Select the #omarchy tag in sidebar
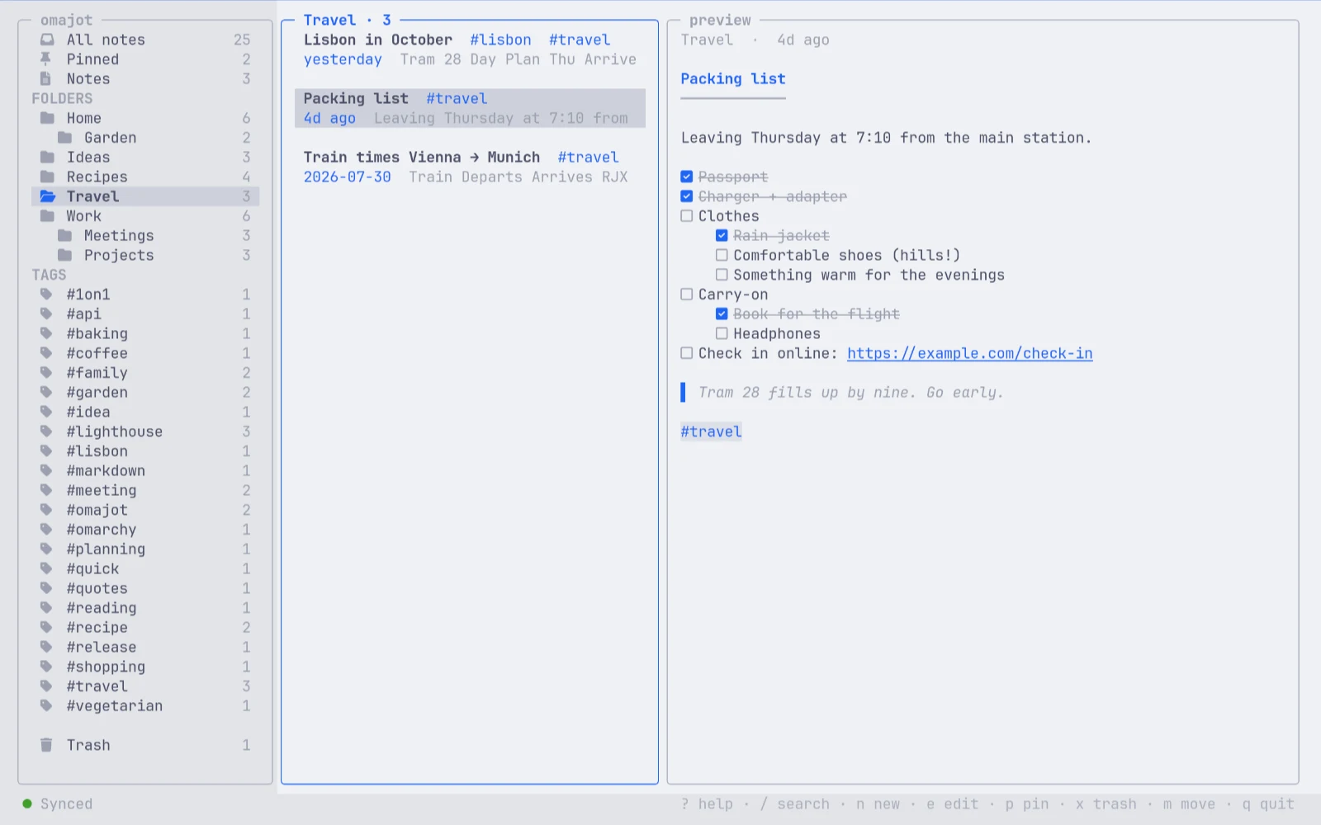The height and width of the screenshot is (825, 1321). 145,530
